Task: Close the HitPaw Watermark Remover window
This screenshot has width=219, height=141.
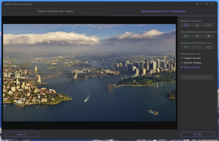Action: (x=212, y=4)
